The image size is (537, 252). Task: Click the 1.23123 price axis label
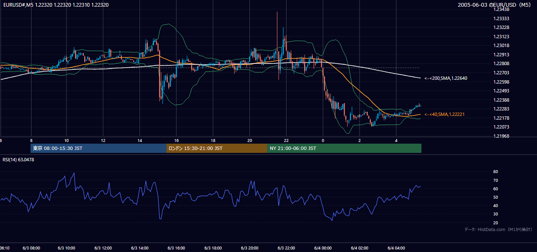[x=502, y=37]
